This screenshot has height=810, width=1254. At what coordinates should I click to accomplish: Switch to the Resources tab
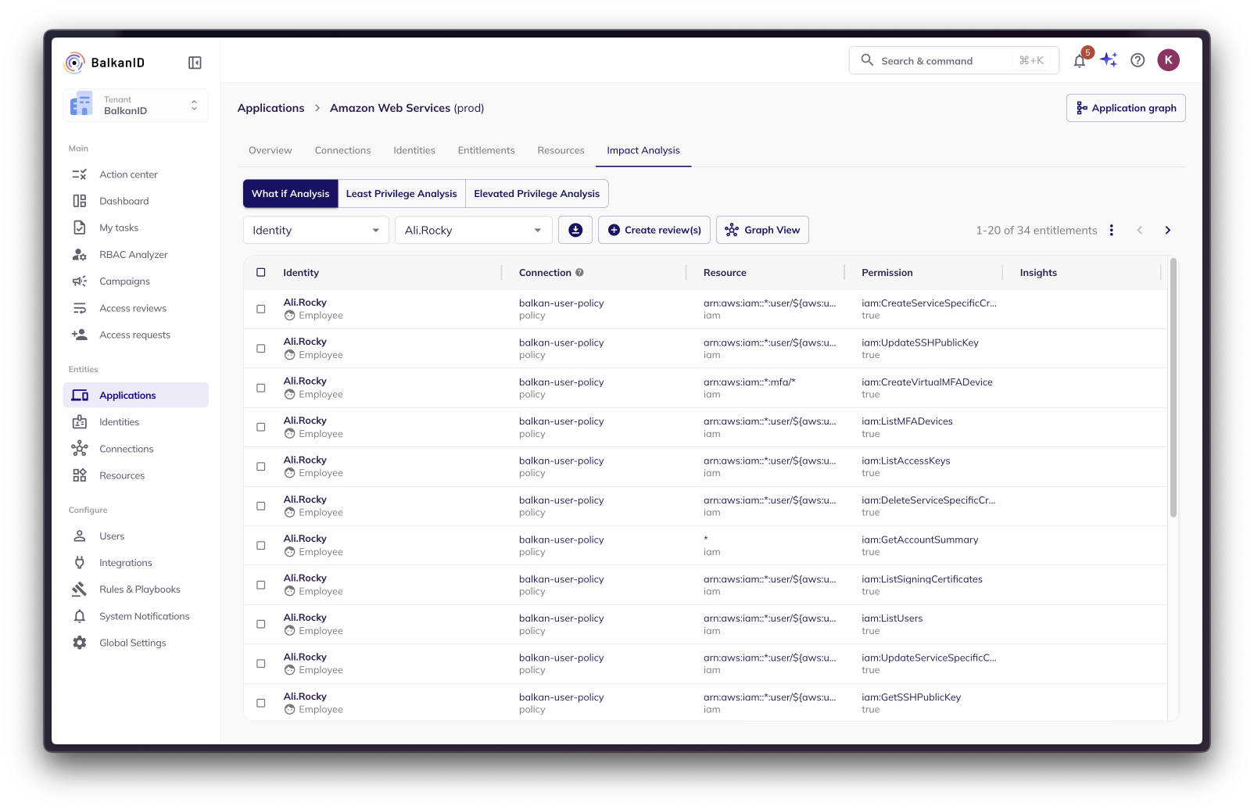pos(561,150)
